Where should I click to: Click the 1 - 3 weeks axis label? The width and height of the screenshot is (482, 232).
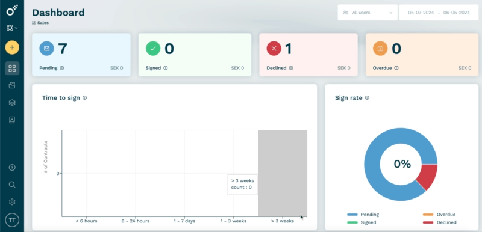[233, 221]
